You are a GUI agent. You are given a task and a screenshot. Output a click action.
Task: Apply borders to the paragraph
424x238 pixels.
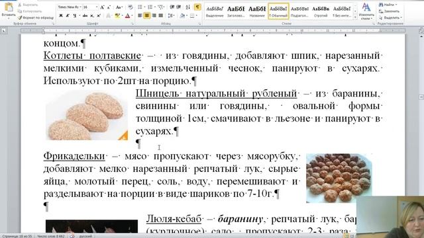pos(193,16)
